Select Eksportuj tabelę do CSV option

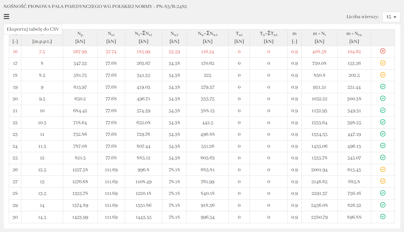coord(33,29)
